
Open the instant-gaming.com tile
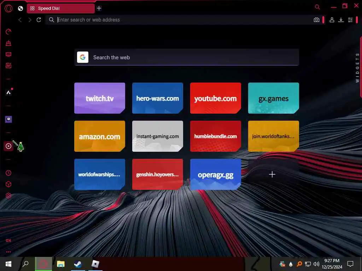pyautogui.click(x=158, y=136)
